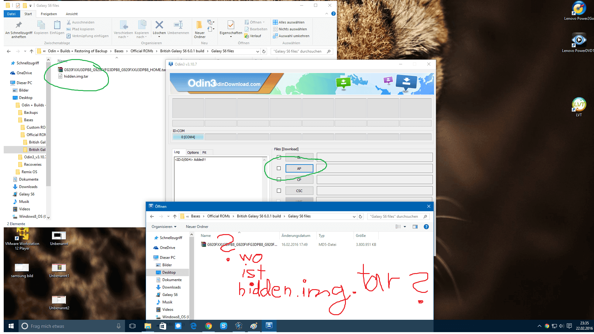The height and width of the screenshot is (334, 594).
Task: Click the 0:[COM4] port box in Odin
Action: [x=188, y=137]
